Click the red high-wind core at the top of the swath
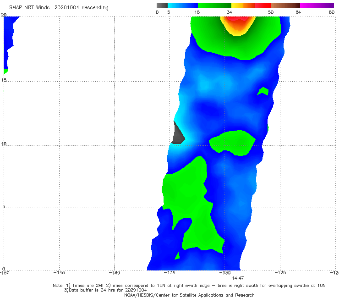The image size is (339, 298). pyautogui.click(x=237, y=19)
